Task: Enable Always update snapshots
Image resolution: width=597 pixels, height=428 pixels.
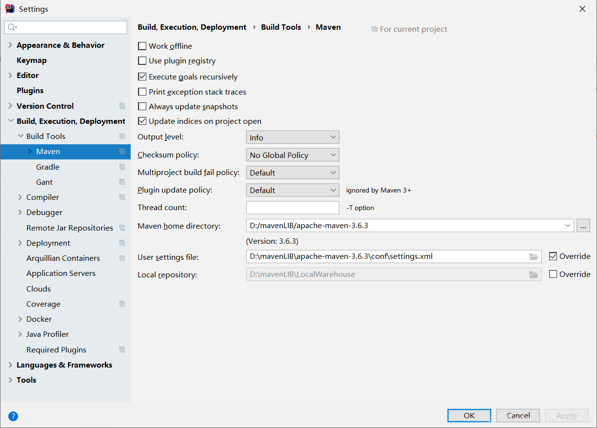Action: tap(142, 106)
